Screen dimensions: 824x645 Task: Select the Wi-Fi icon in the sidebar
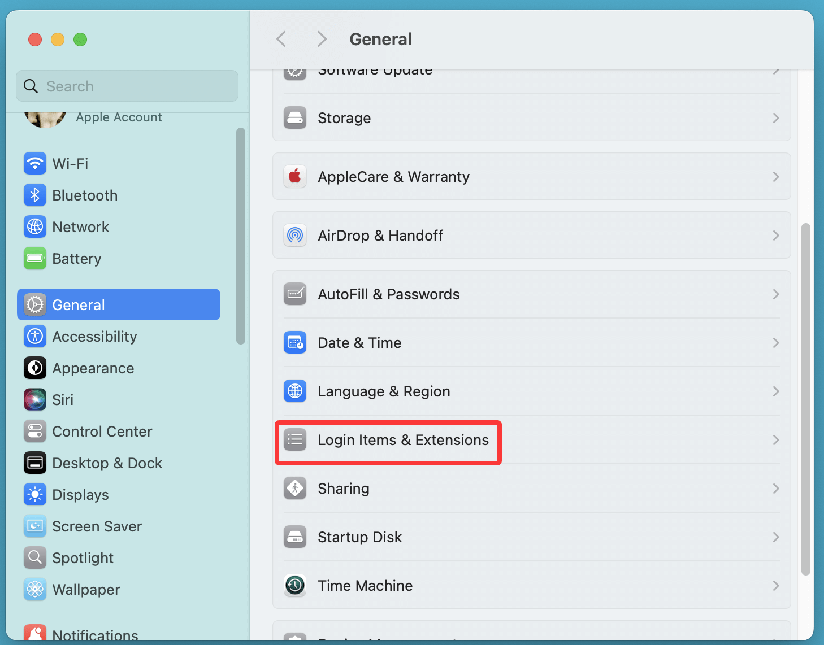(34, 163)
